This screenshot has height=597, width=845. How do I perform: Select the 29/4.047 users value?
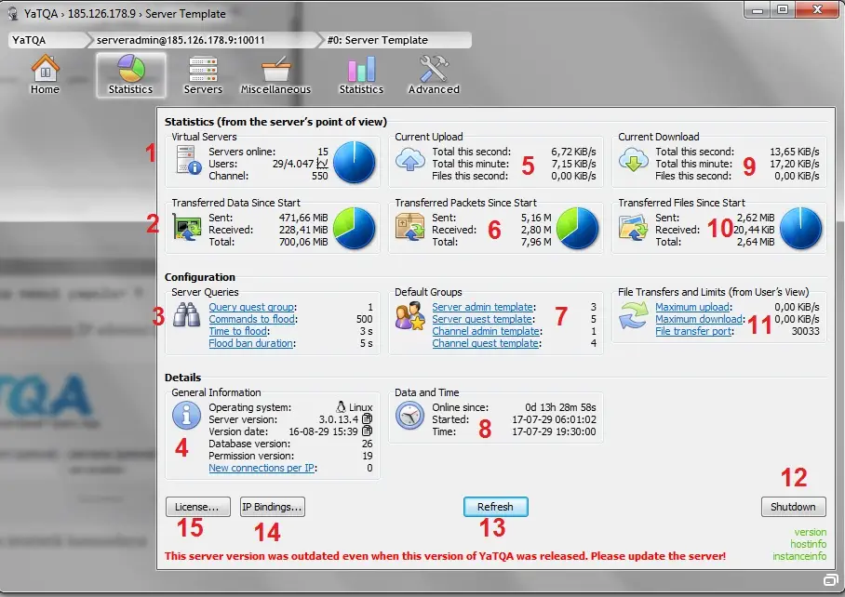click(x=292, y=164)
